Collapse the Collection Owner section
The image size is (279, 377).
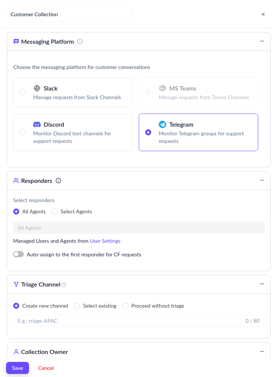[x=262, y=351]
